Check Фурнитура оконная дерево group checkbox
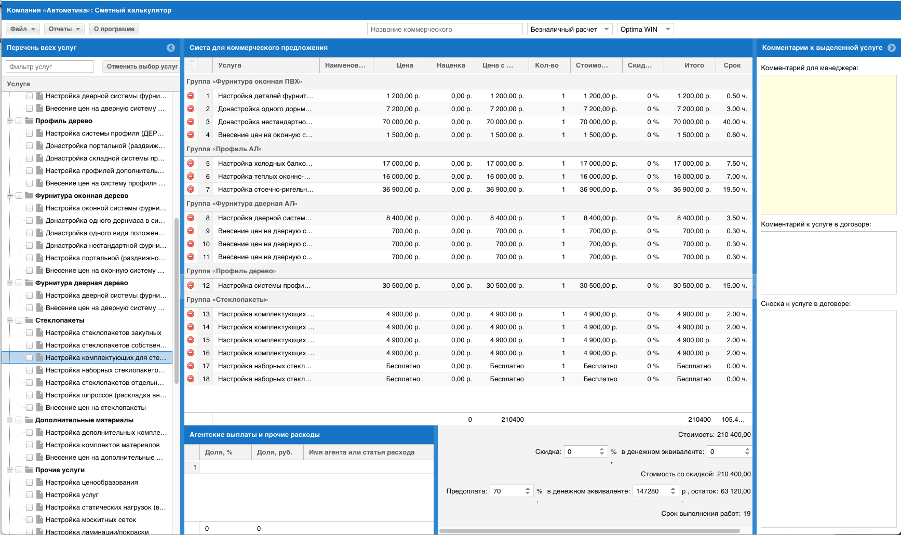The image size is (901, 535). (x=19, y=196)
